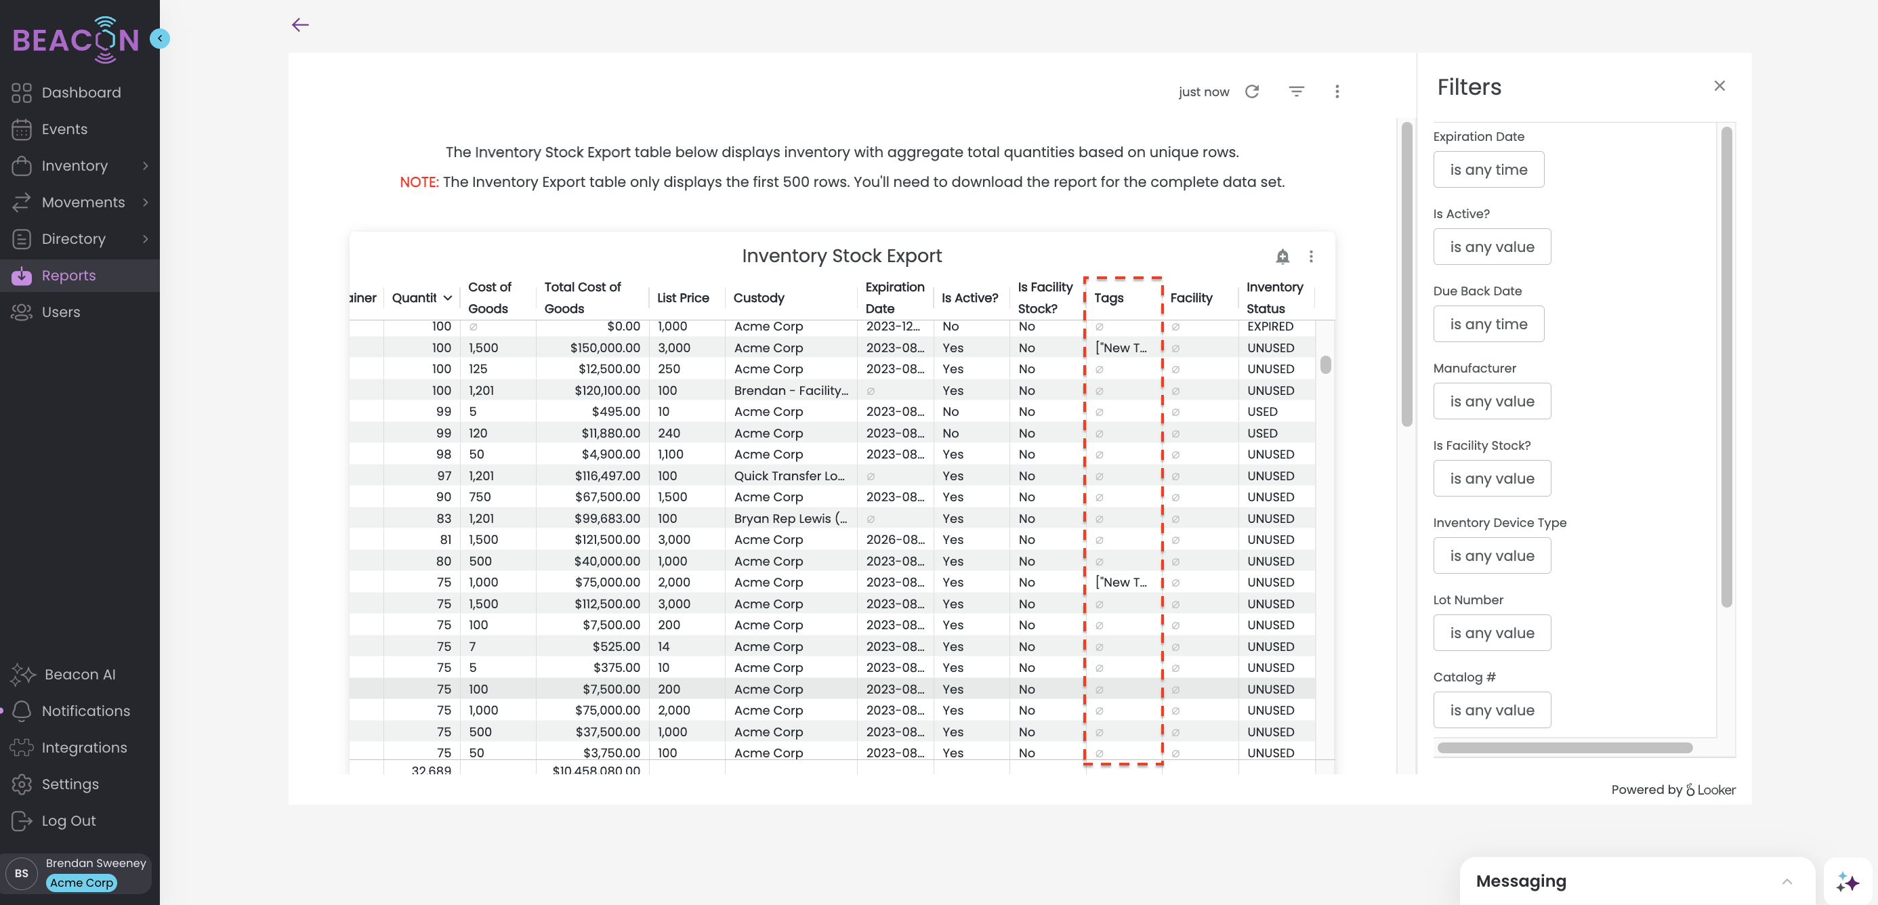Click the Tags column header

tap(1108, 298)
